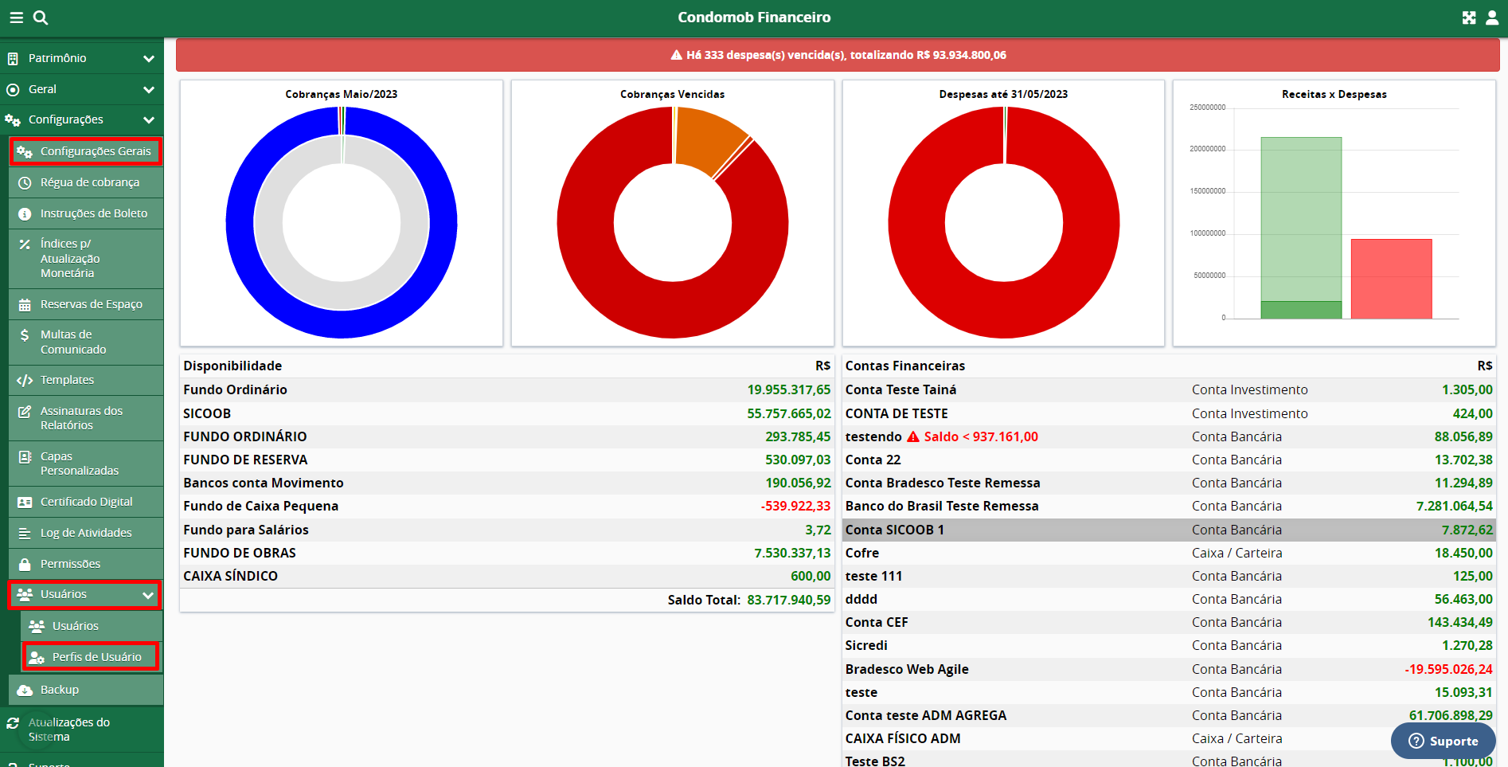1508x767 pixels.
Task: Click the Reservas de Espaço calendar icon
Action: 25,305
